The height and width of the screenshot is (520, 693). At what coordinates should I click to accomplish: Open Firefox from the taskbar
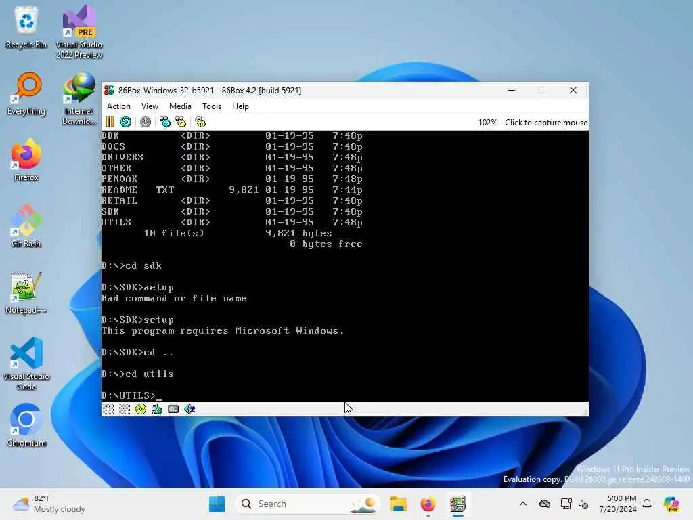[x=428, y=504]
